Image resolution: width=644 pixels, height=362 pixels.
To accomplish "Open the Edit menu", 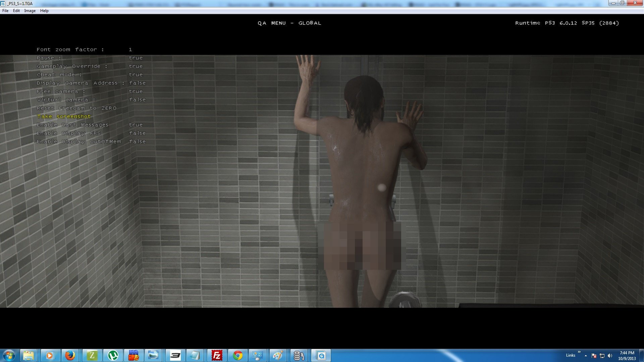I will (x=16, y=11).
